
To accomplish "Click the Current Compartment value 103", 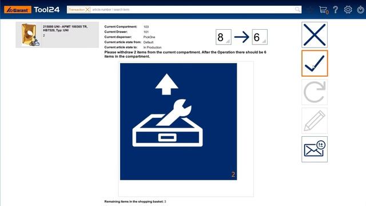I will pos(146,27).
